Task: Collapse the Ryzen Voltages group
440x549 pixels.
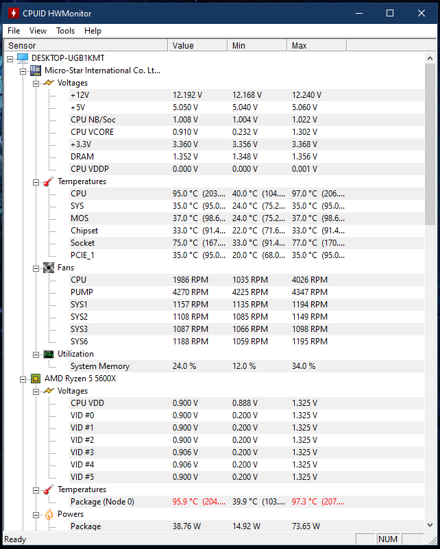Action: (x=36, y=392)
